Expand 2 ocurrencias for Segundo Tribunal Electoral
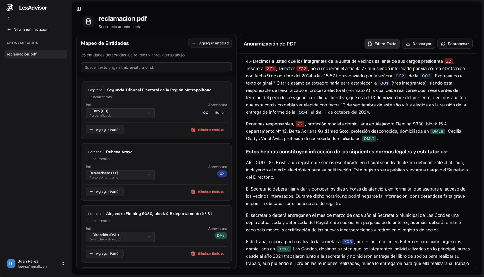 (99, 97)
